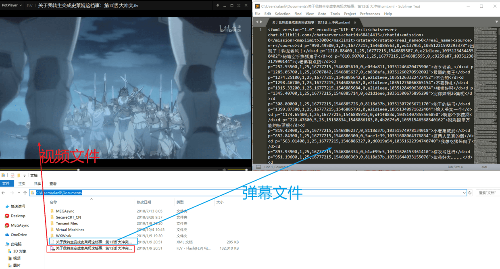Open Explorer quick access toolbar dropdown
The height and width of the screenshot is (269, 500).
click(x=24, y=175)
